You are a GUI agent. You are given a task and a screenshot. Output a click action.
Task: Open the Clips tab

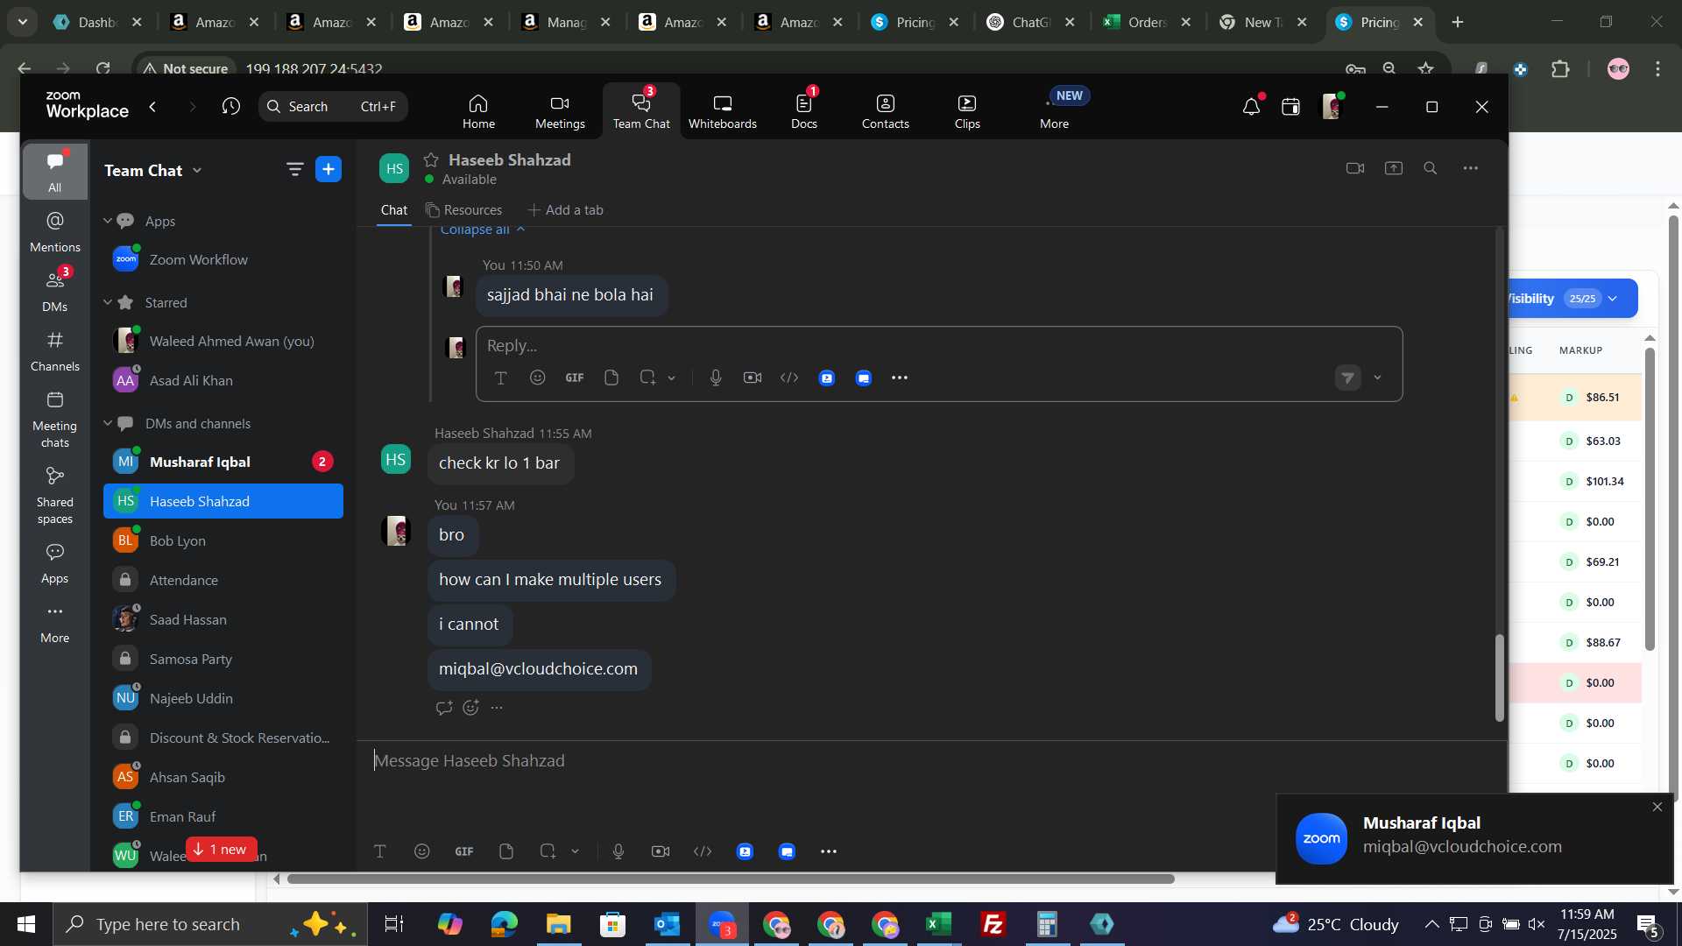tap(967, 111)
